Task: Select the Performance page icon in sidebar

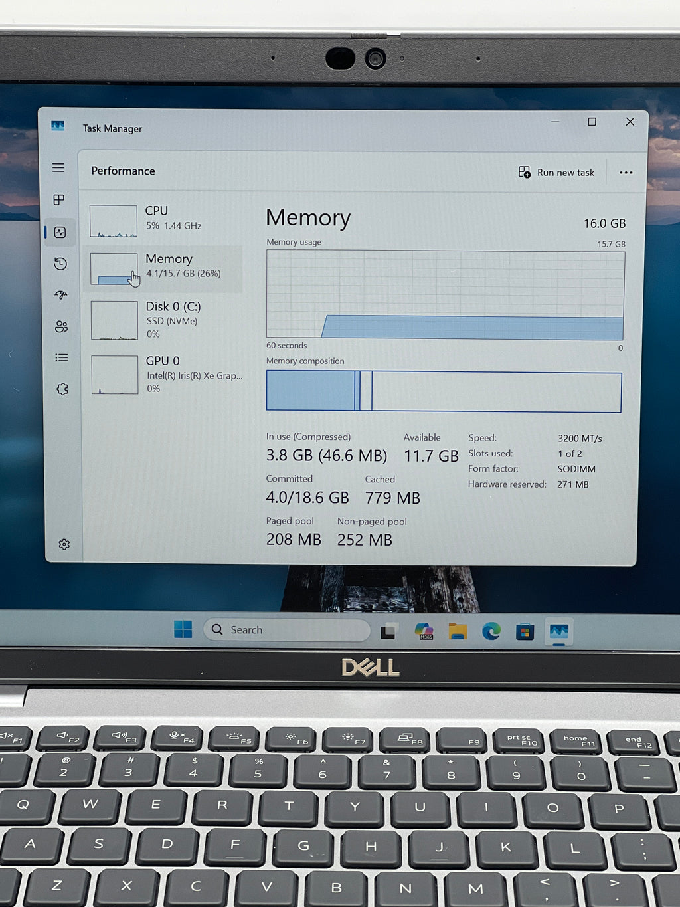Action: 60,232
